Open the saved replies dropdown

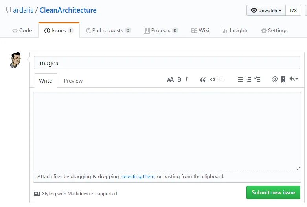293,79
